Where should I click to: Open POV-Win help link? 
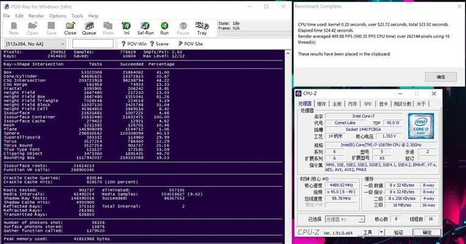(x=134, y=44)
